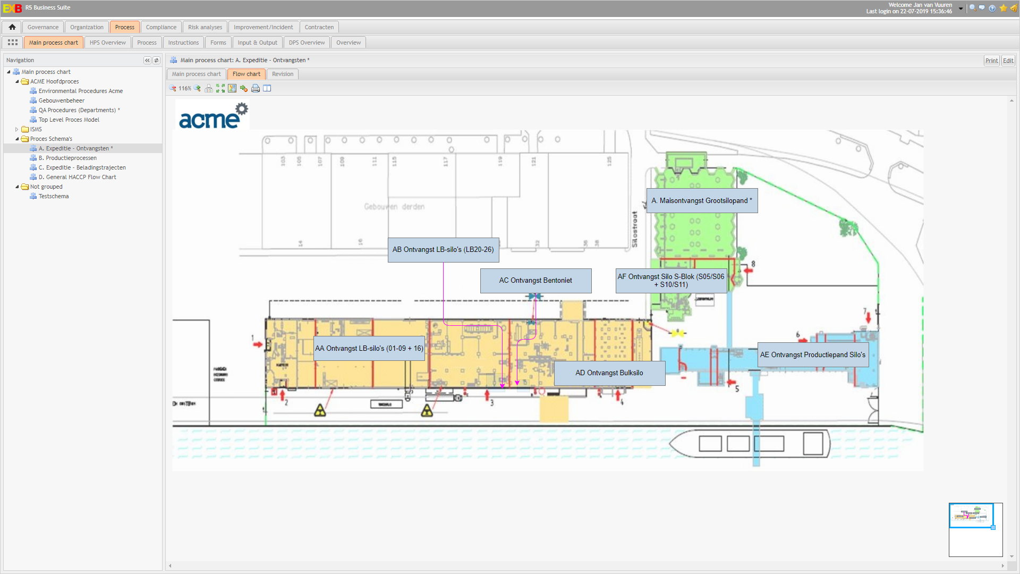Click the fit-to-screen green arrows icon
The image size is (1020, 574).
pos(220,88)
